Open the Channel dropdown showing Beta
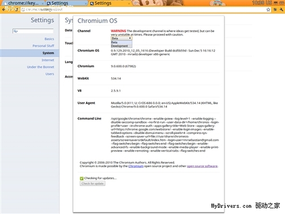285x214 pixels. pyautogui.click(x=121, y=38)
